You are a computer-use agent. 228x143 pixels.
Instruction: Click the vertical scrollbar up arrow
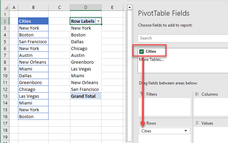[129, 7]
